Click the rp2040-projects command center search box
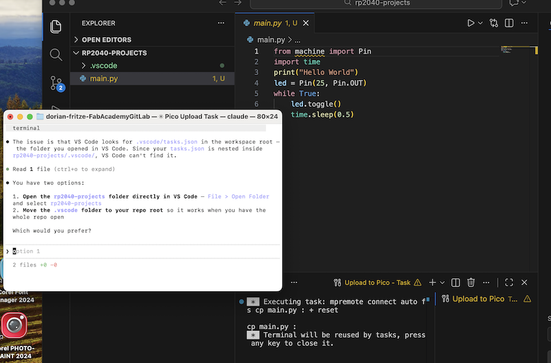This screenshot has height=363, width=551. [375, 3]
